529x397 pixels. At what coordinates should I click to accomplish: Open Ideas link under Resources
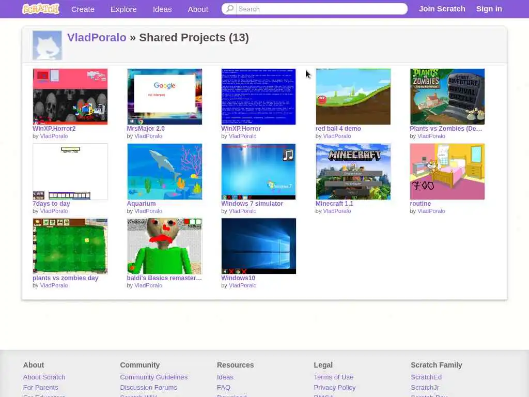tap(225, 377)
